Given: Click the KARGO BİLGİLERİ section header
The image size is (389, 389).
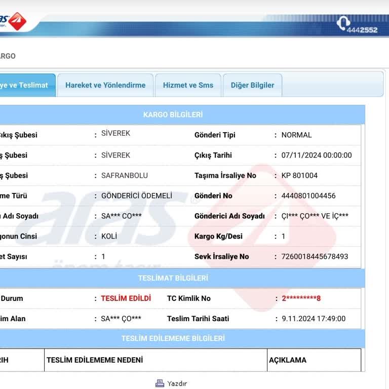Looking at the screenshot, I should (x=173, y=114).
